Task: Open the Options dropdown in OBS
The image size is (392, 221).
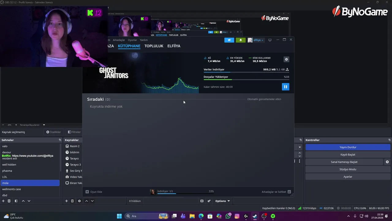Action: point(222,201)
